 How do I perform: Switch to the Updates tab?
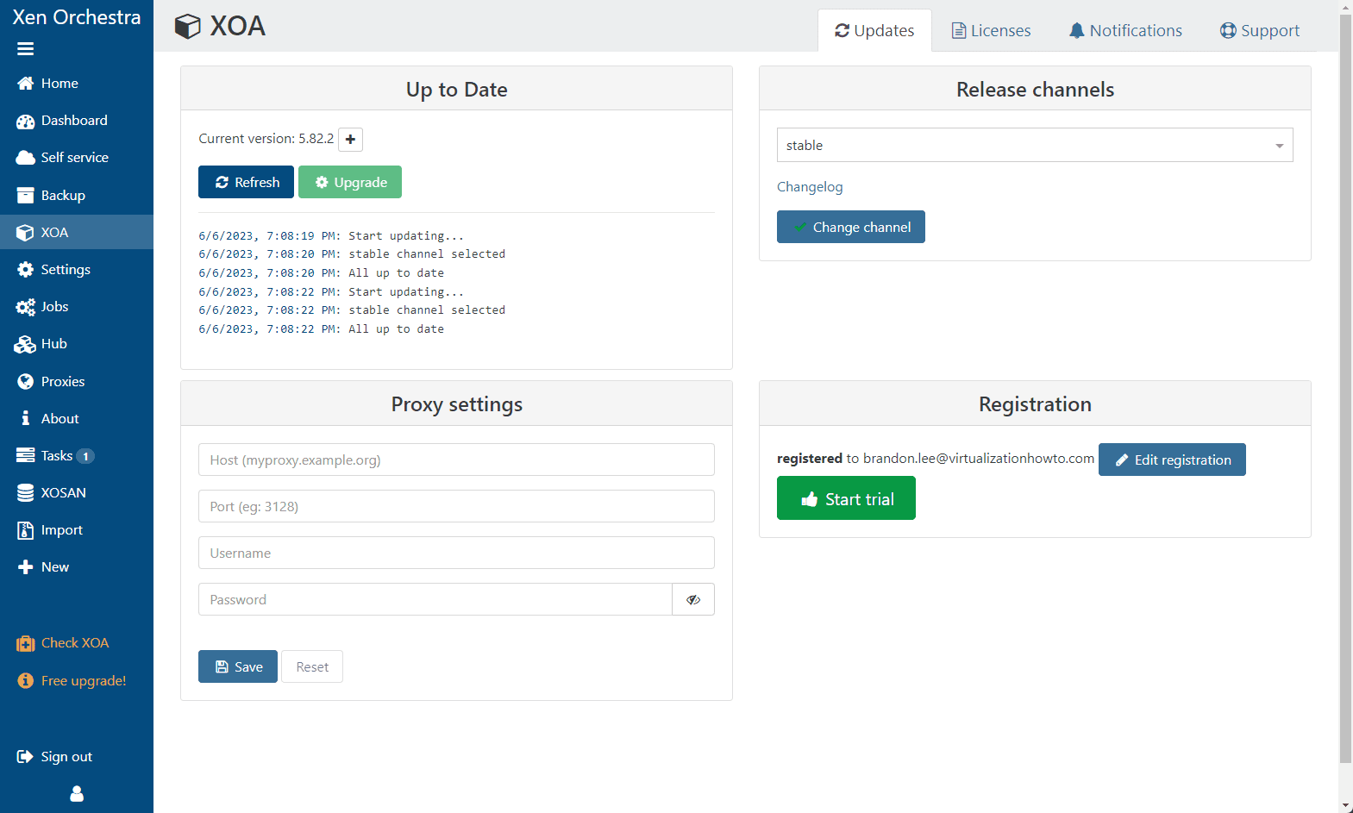pyautogui.click(x=874, y=31)
